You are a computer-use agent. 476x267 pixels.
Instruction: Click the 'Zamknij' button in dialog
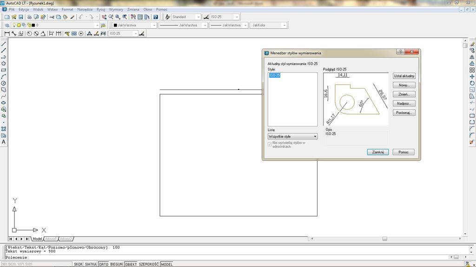[x=378, y=152]
